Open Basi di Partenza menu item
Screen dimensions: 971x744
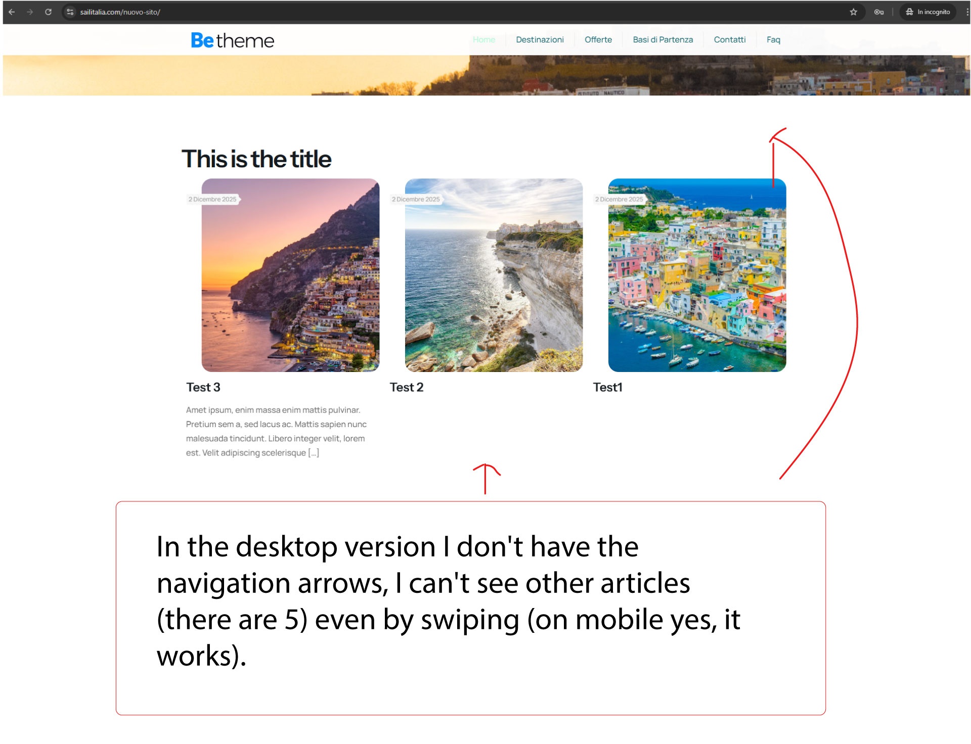click(x=663, y=39)
